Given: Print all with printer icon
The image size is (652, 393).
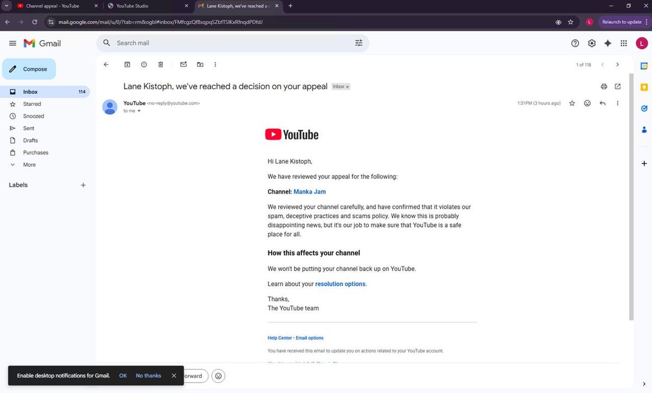Looking at the screenshot, I should point(604,86).
